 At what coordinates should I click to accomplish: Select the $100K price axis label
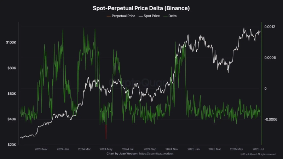11,42
